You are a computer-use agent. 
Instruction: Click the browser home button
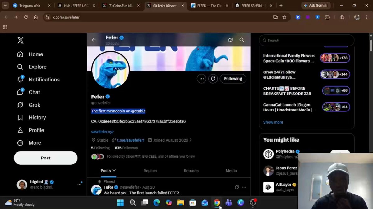[x=36, y=17]
